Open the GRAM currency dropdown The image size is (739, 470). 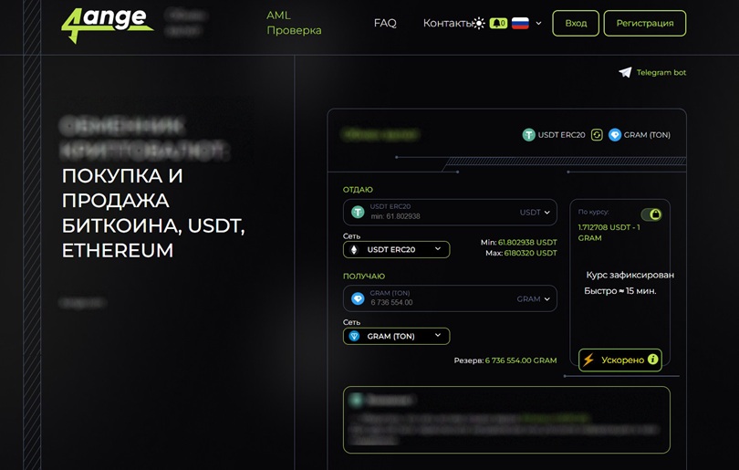tap(533, 298)
